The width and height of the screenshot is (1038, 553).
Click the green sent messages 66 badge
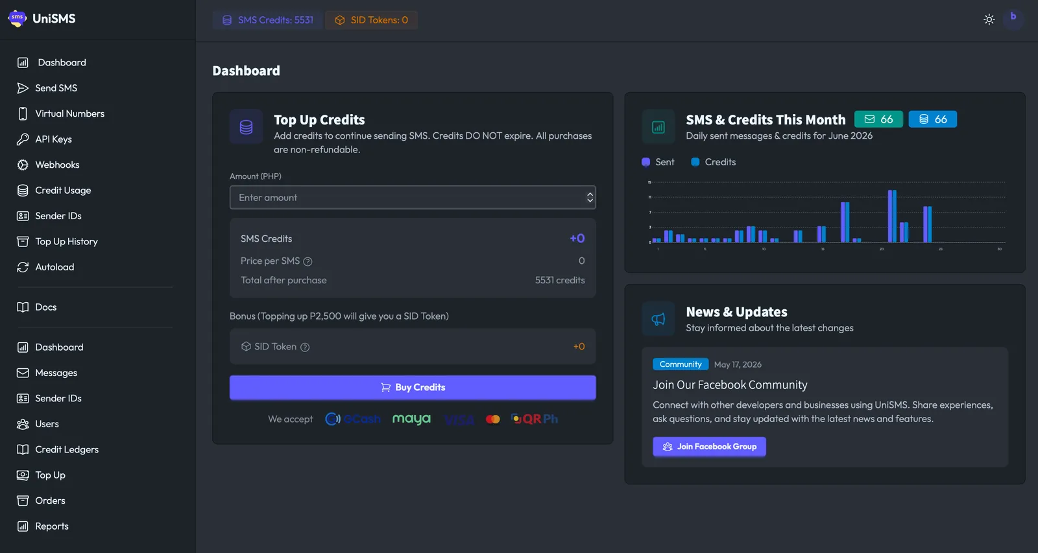[878, 119]
